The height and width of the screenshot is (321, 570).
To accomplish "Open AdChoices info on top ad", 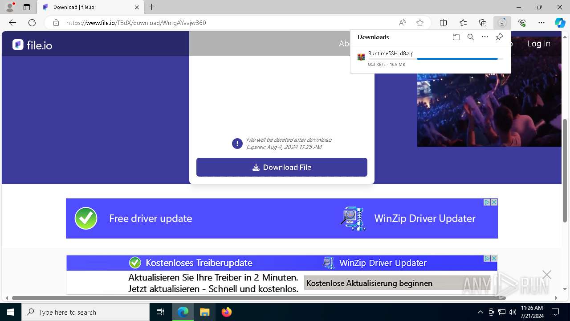I will click(487, 202).
